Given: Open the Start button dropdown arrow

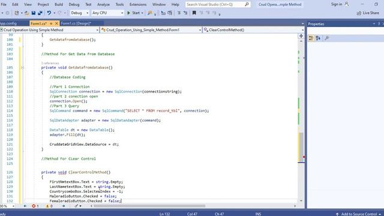Looking at the screenshot, I should pyautogui.click(x=142, y=13).
